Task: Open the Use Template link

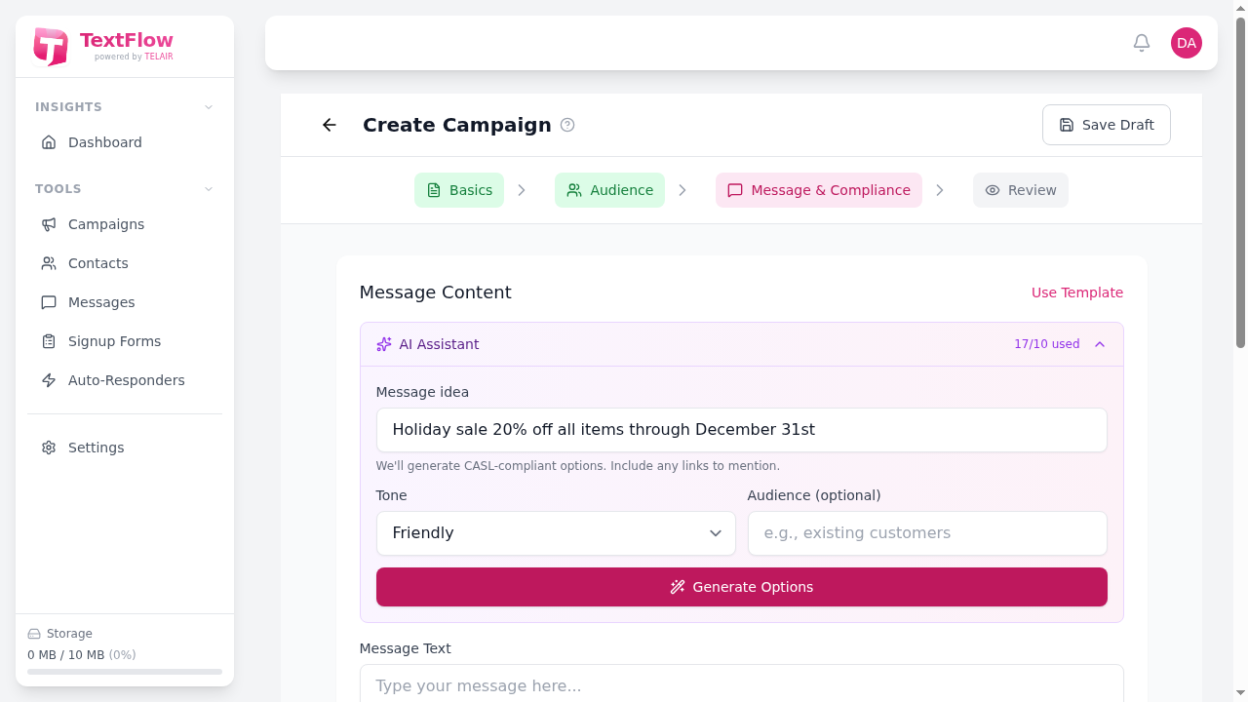Action: [1076, 292]
